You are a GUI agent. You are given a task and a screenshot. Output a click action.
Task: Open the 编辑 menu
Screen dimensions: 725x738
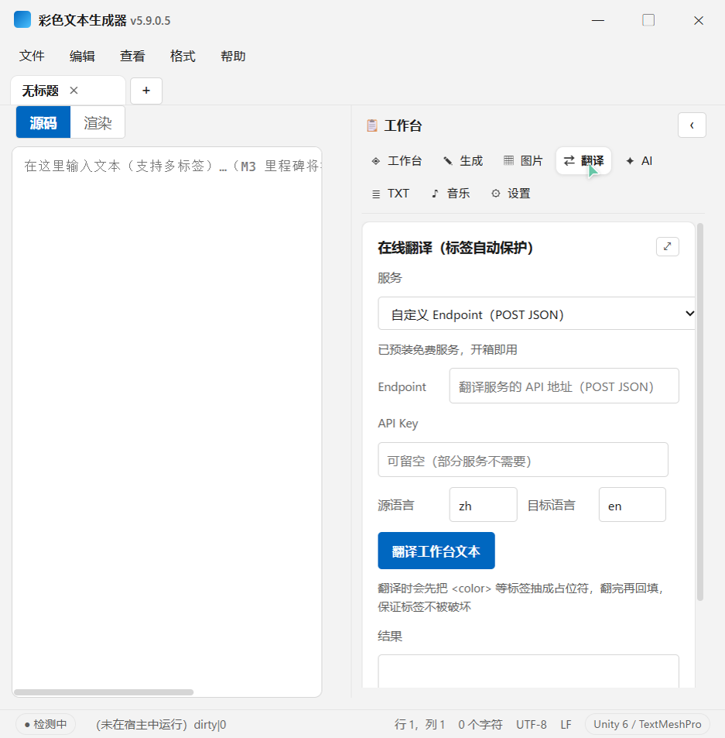(x=82, y=56)
